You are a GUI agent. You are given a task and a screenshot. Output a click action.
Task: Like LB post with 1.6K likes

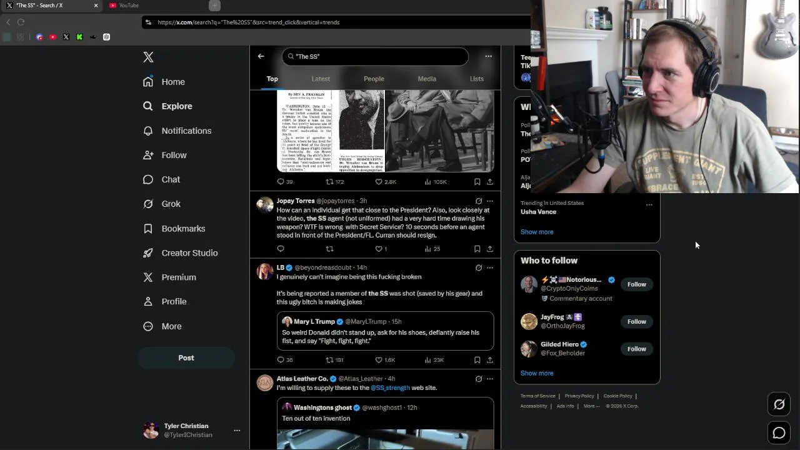pyautogui.click(x=386, y=360)
